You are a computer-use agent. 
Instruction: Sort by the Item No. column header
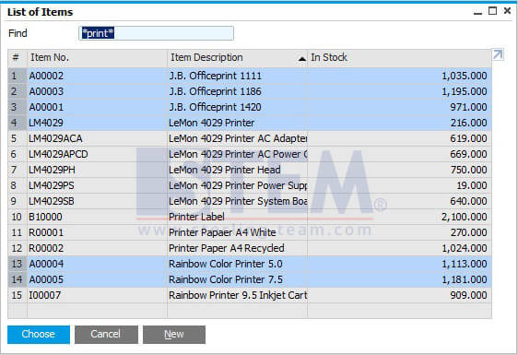[97, 58]
